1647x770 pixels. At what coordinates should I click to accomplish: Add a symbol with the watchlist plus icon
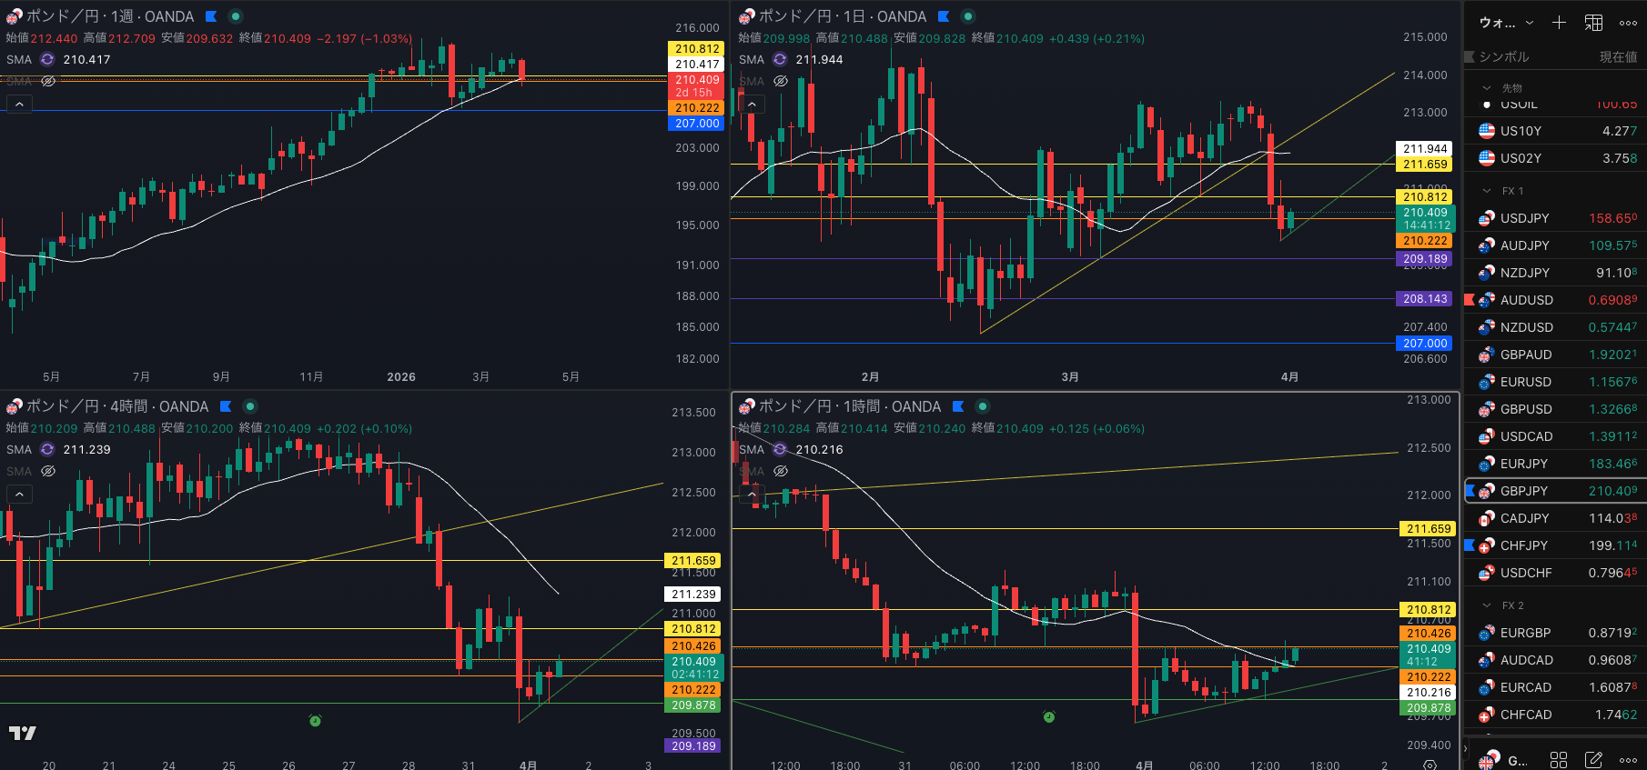[x=1559, y=23]
